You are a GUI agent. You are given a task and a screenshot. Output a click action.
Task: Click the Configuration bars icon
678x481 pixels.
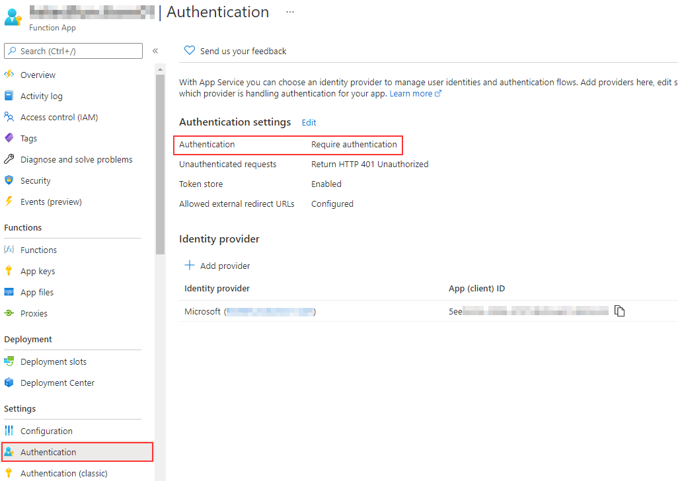click(x=9, y=430)
